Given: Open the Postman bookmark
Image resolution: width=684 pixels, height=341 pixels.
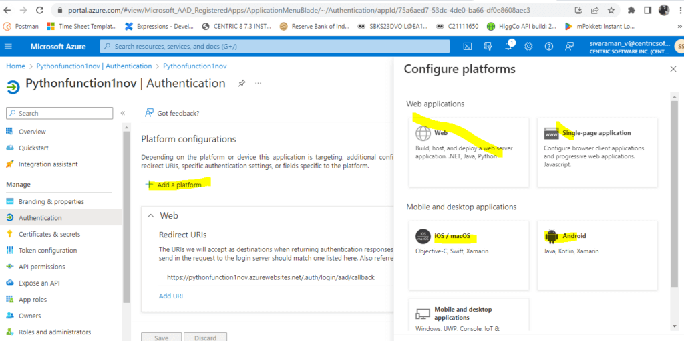Looking at the screenshot, I should 21,26.
